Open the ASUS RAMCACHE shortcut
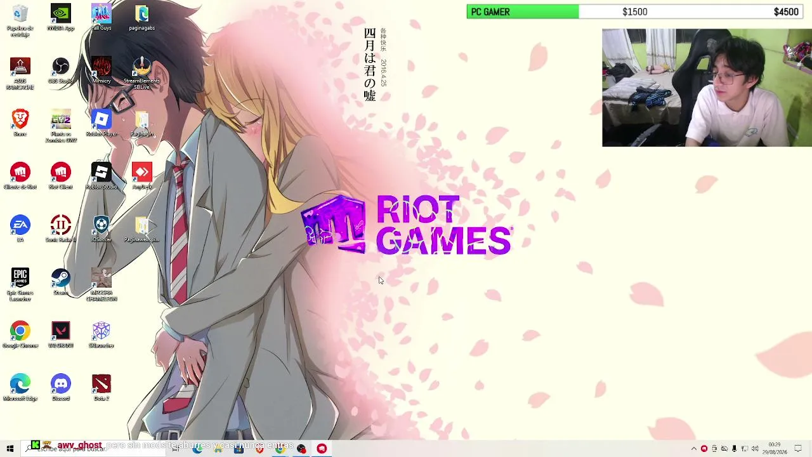The height and width of the screenshot is (457, 812). pos(20,73)
